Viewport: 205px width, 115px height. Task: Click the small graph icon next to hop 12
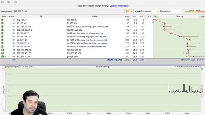(x=5, y=57)
